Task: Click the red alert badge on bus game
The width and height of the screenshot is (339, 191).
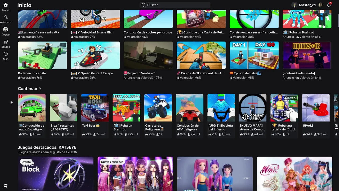Action: 21,97
